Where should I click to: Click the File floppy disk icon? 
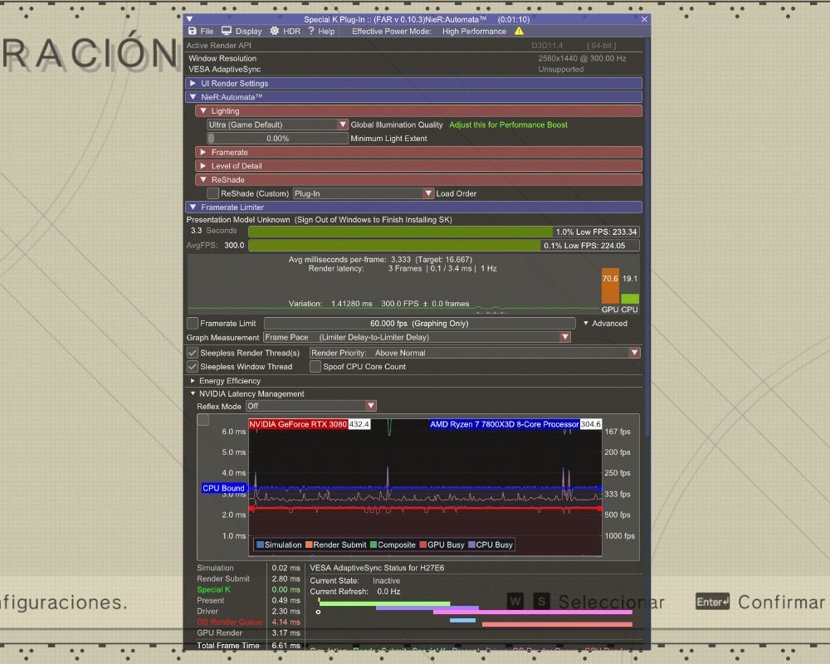(193, 32)
